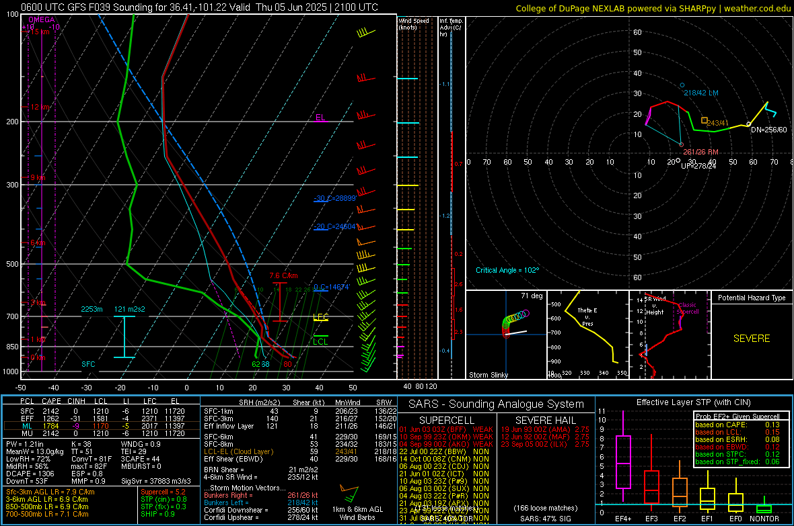This screenshot has height=526, width=794.
Task: Click the white Corfidi downshear circle marker
Action: [748, 124]
